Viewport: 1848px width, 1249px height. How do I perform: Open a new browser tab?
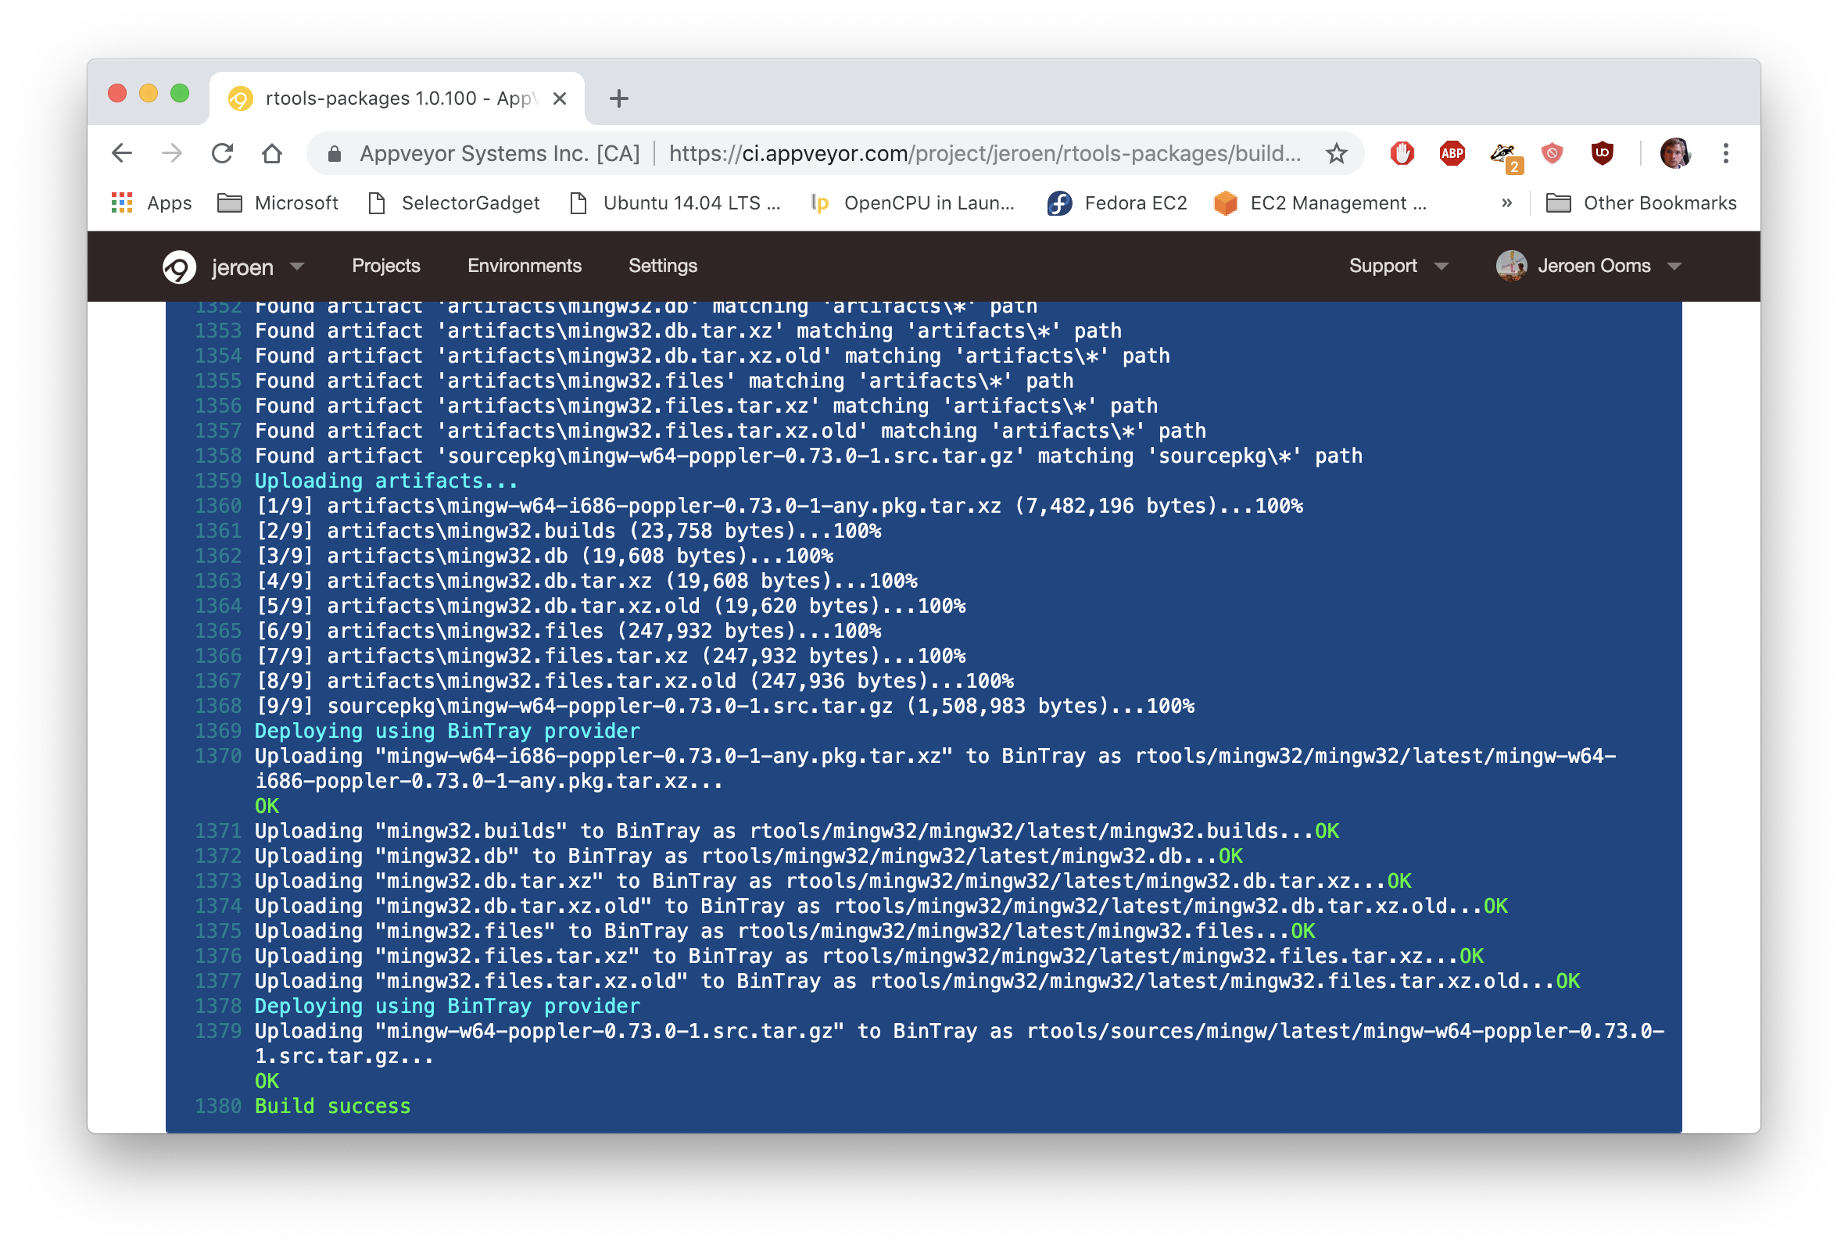(618, 98)
